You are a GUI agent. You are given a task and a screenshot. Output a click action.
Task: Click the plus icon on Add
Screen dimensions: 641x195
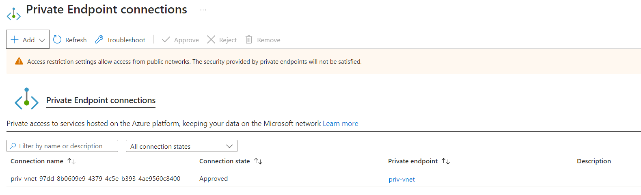tap(15, 39)
